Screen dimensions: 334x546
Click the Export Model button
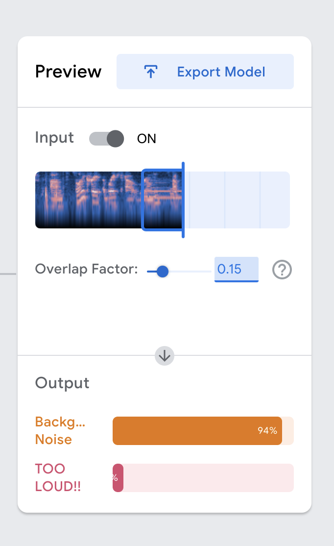click(205, 72)
